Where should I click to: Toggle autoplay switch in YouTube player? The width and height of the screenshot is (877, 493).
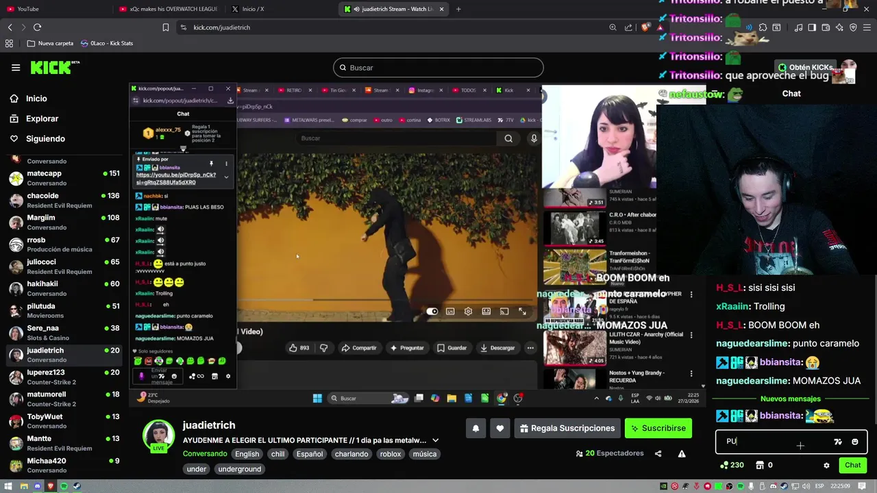coord(432,312)
